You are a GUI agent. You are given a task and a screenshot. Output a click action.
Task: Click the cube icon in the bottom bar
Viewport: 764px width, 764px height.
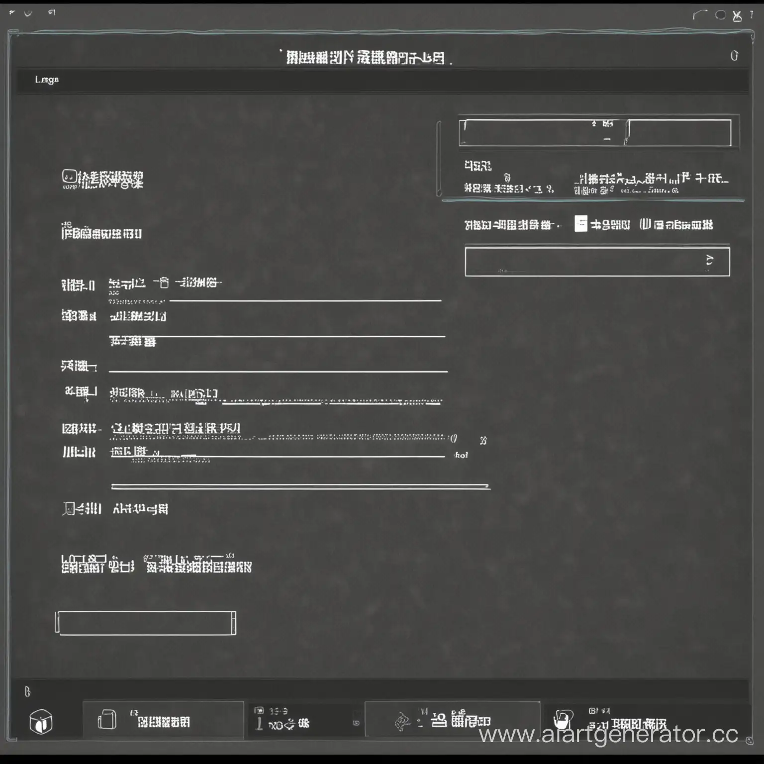(x=41, y=722)
